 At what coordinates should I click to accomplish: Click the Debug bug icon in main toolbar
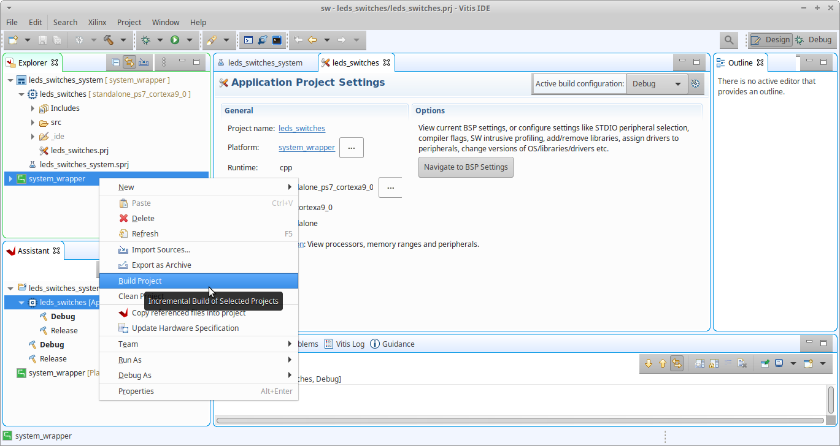pyautogui.click(x=145, y=40)
